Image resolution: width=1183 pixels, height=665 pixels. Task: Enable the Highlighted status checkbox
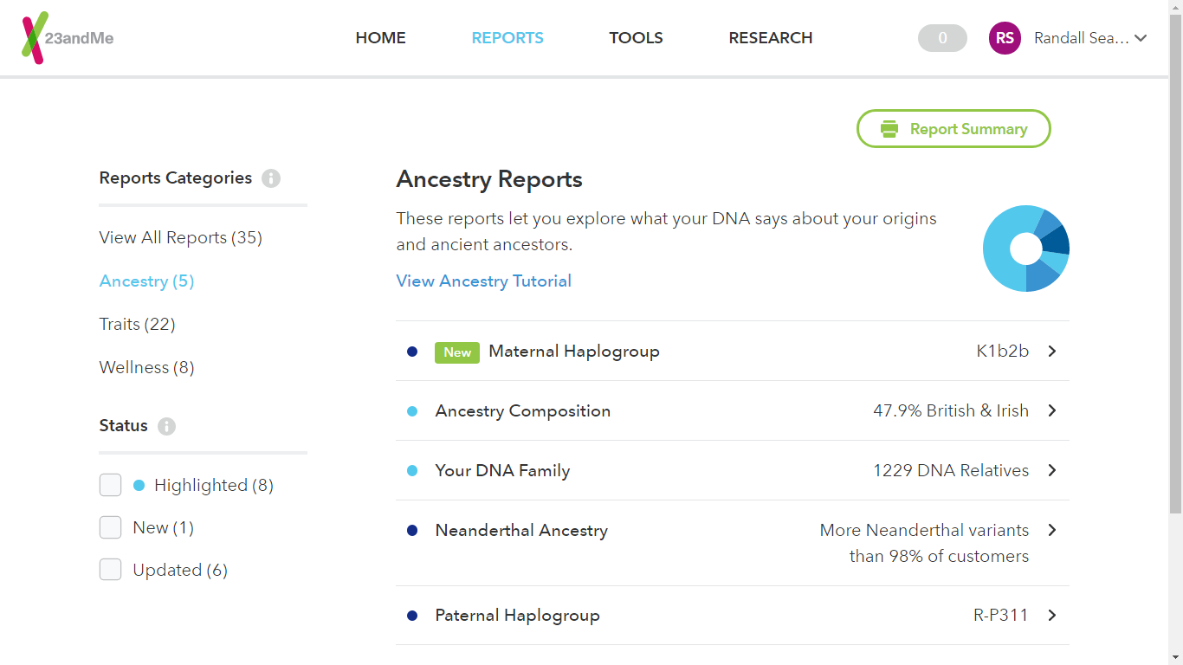(x=110, y=485)
